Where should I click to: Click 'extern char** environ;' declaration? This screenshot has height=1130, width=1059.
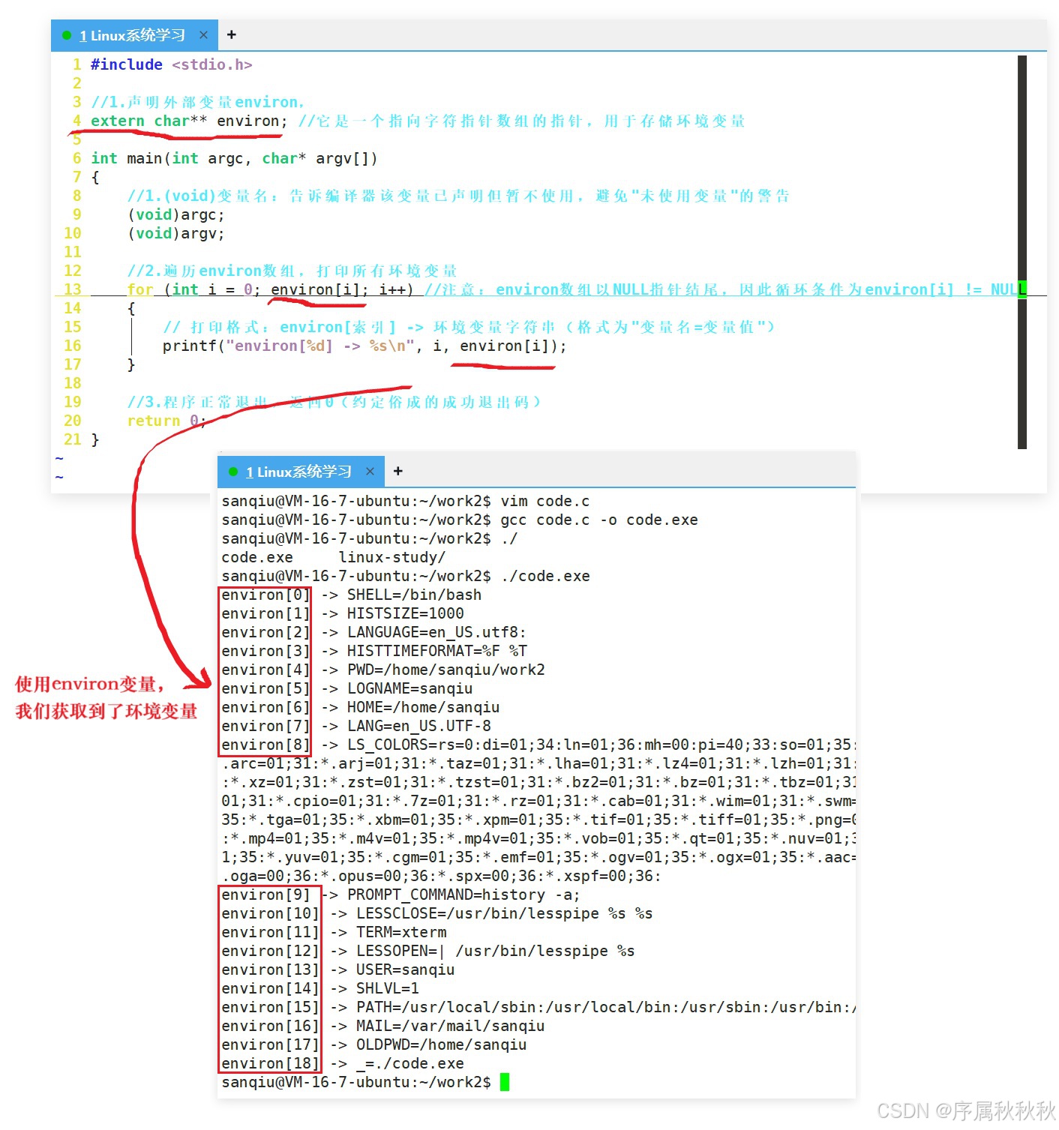coord(189,121)
